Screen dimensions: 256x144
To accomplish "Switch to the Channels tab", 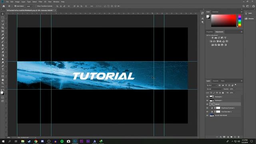I will [x=215, y=81].
